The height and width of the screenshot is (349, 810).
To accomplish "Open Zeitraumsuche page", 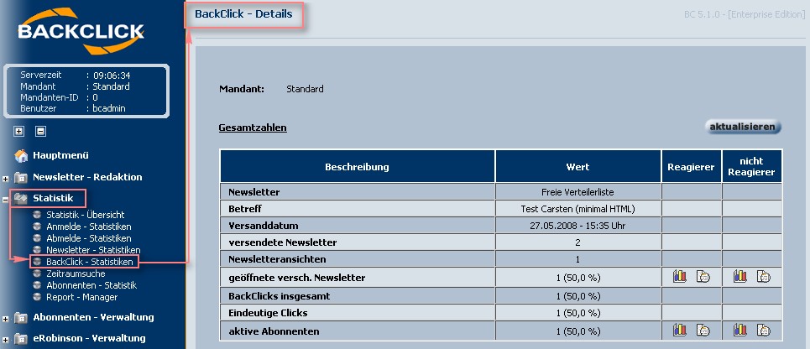I will click(76, 273).
